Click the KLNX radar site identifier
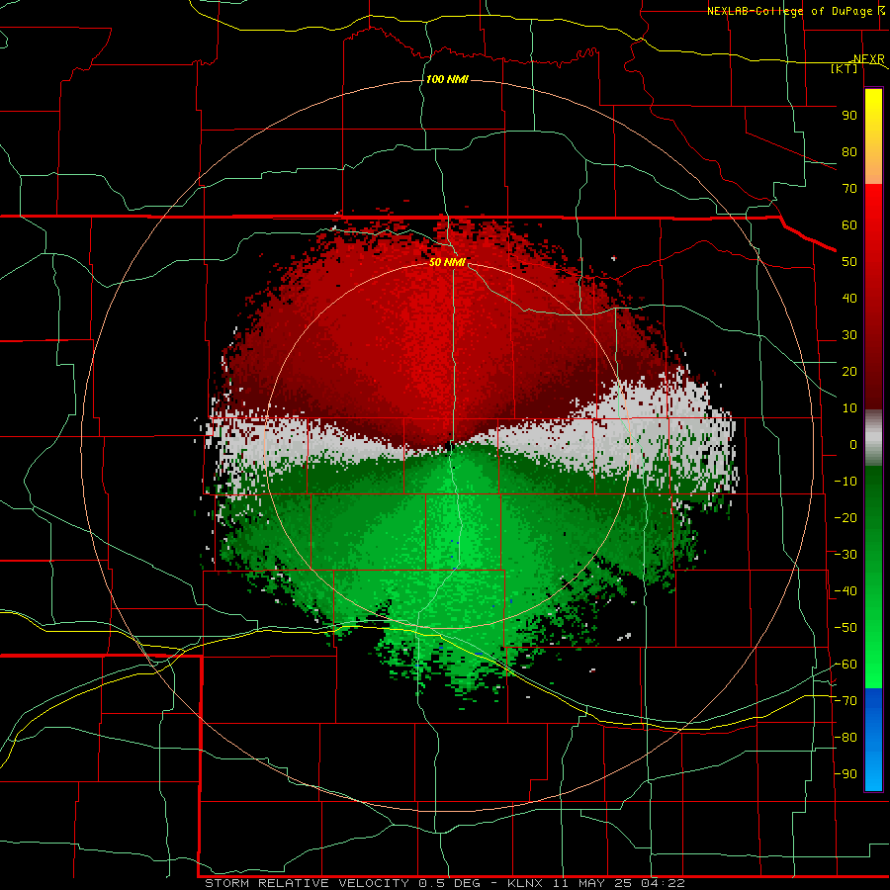Viewport: 890px width, 890px height. click(x=526, y=883)
